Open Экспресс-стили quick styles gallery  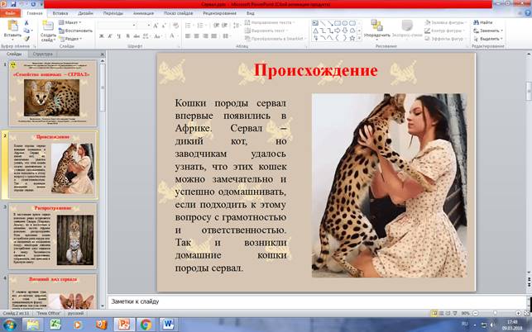(x=406, y=30)
